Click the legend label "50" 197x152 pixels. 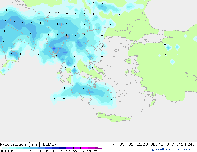click(96, 151)
